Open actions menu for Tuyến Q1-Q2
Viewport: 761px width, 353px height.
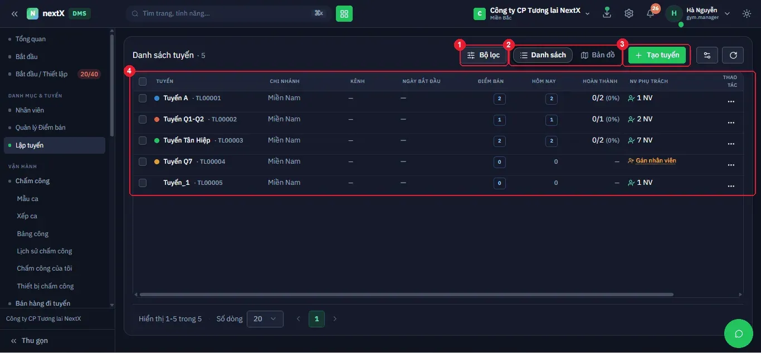point(731,123)
